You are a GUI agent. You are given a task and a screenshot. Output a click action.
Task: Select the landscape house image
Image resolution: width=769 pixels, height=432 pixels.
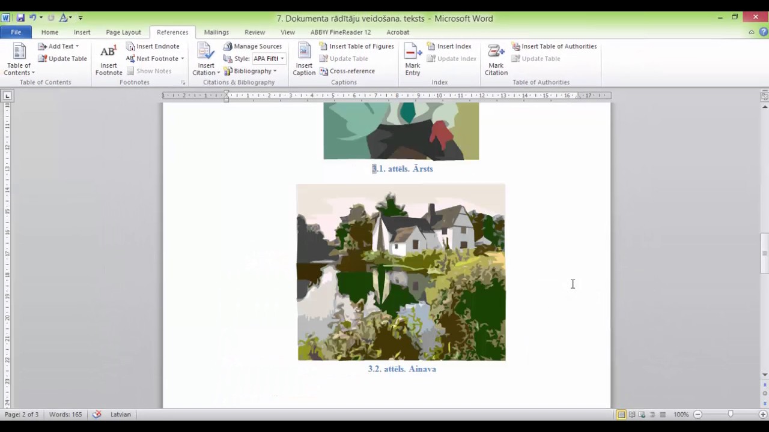click(x=401, y=272)
